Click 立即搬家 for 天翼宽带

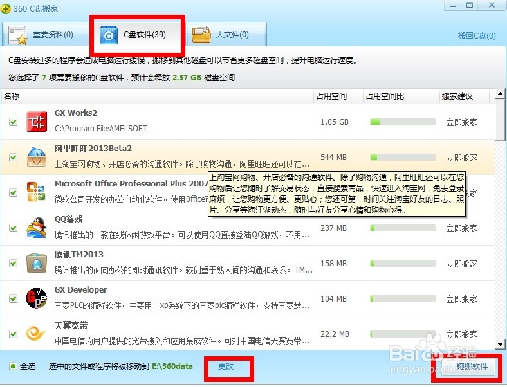pyautogui.click(x=461, y=334)
